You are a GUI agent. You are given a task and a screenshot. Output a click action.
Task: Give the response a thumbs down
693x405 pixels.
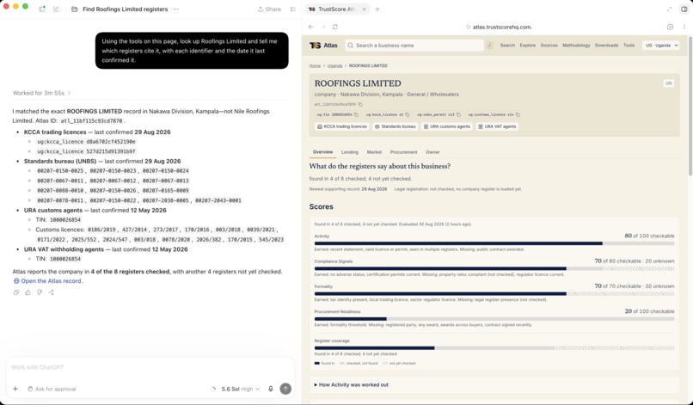(40, 292)
